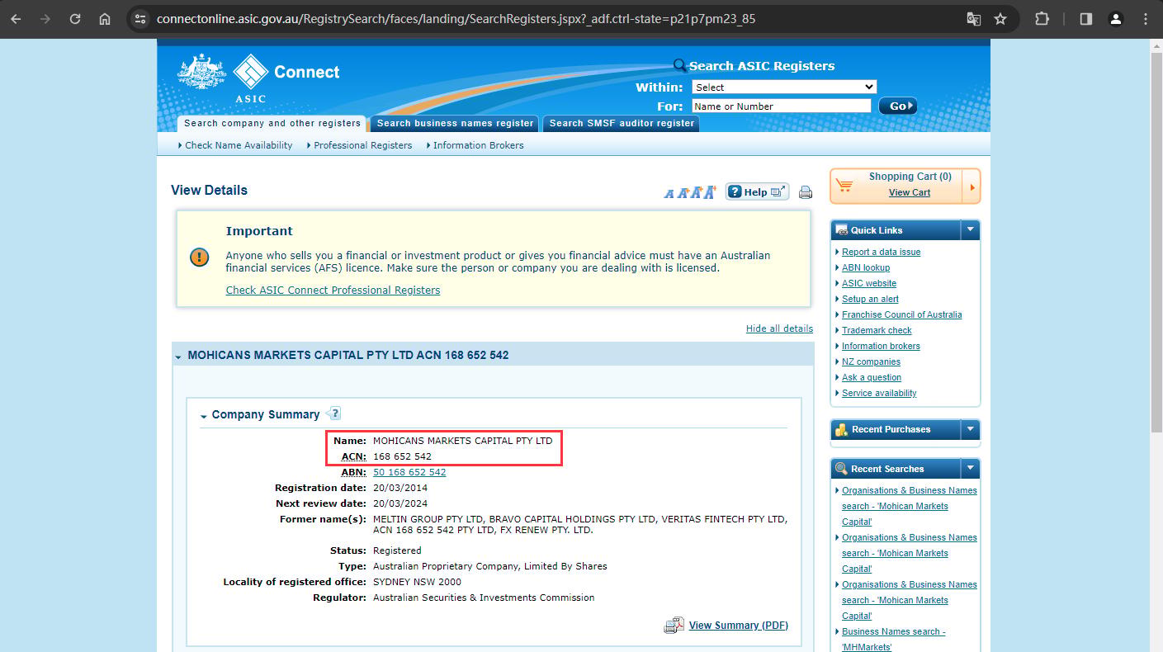The width and height of the screenshot is (1163, 652).
Task: Go to browser home page icon
Action: (x=105, y=19)
